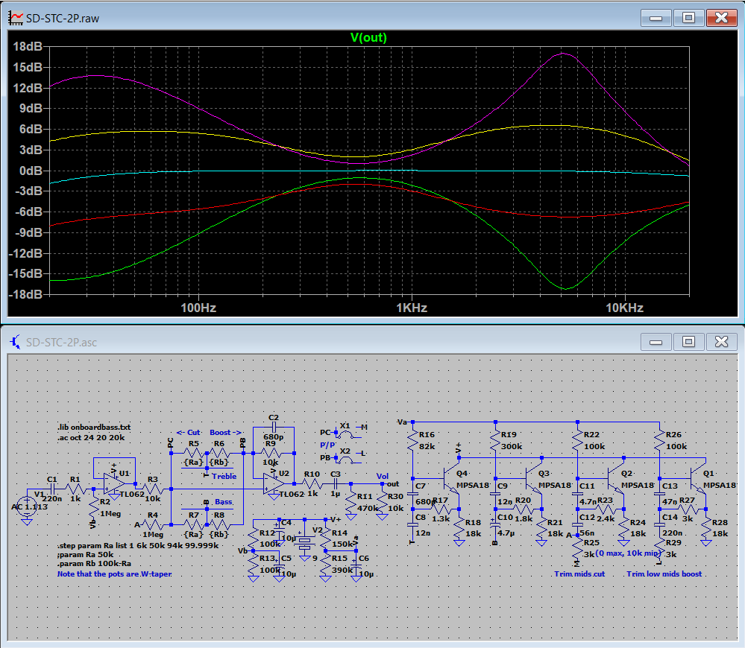Select resistor R26 100k
This screenshot has width=745, height=648.
(x=659, y=441)
